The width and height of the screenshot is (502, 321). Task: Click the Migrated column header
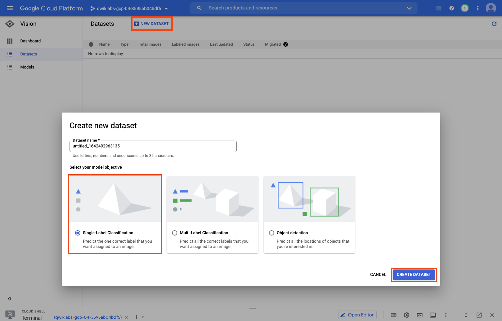[273, 44]
